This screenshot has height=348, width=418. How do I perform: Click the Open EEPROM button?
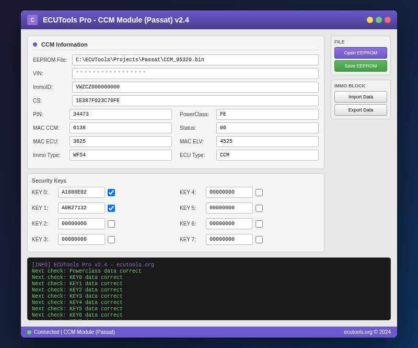(x=361, y=53)
